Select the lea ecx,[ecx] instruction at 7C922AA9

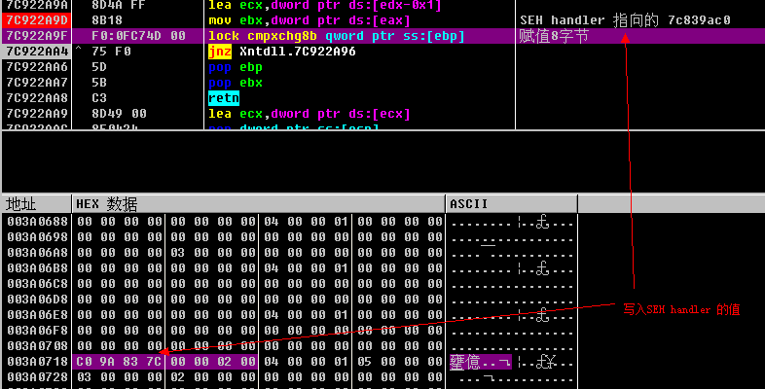coord(310,114)
